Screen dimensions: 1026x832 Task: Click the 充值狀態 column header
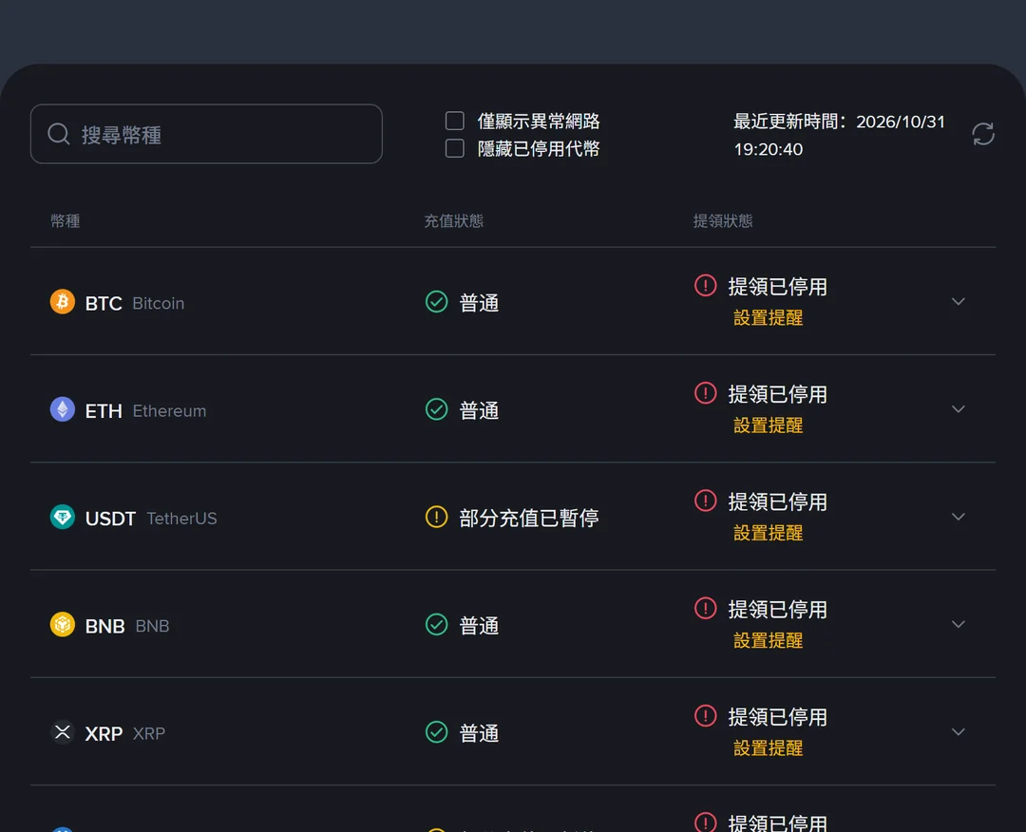pyautogui.click(x=453, y=221)
